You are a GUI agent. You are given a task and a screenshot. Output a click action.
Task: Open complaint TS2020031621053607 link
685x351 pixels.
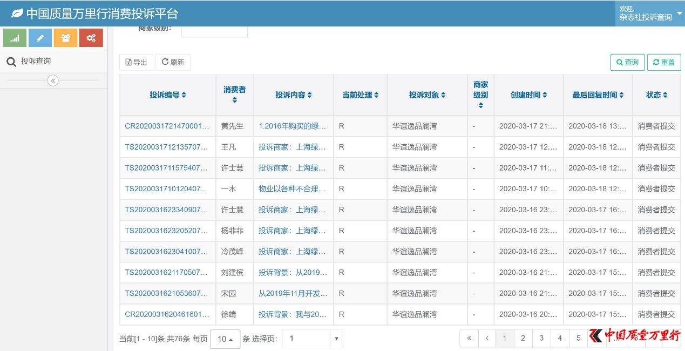[167, 293]
